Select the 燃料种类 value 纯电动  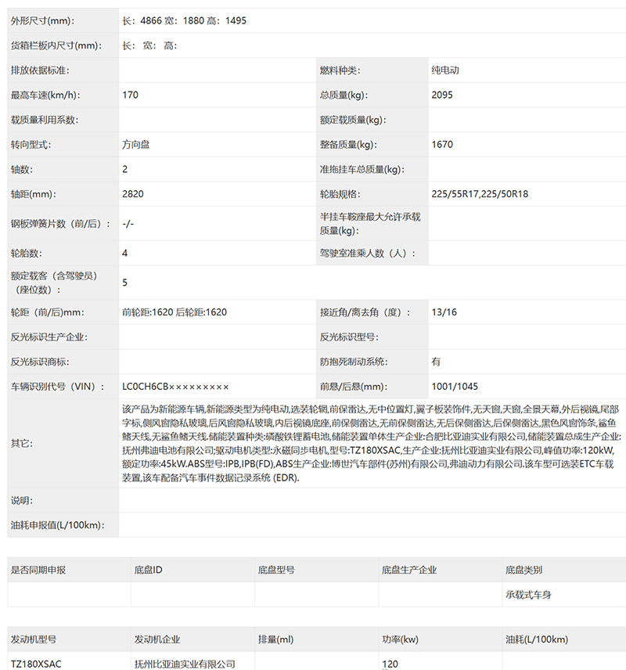pos(445,70)
